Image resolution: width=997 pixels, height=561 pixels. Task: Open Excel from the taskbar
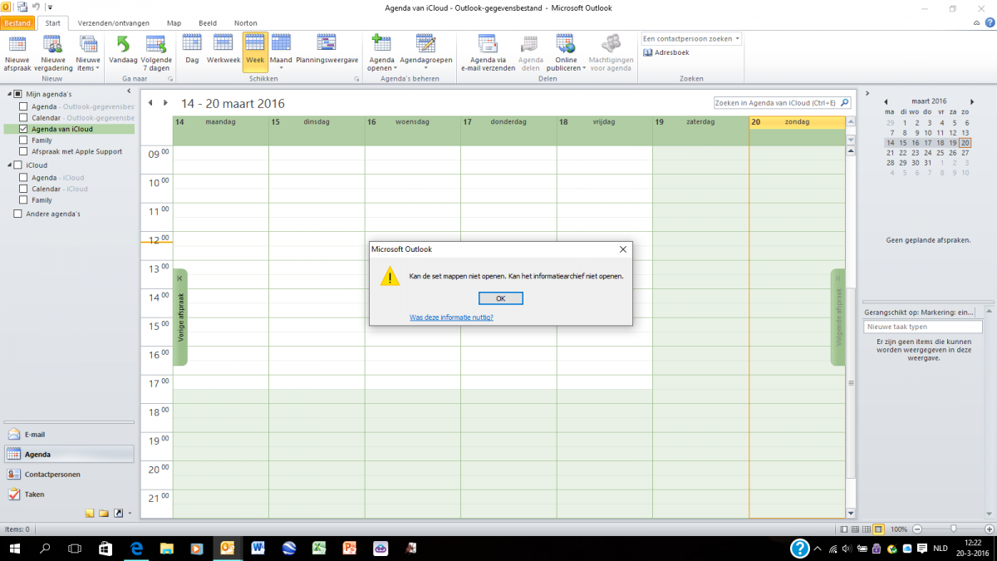317,549
